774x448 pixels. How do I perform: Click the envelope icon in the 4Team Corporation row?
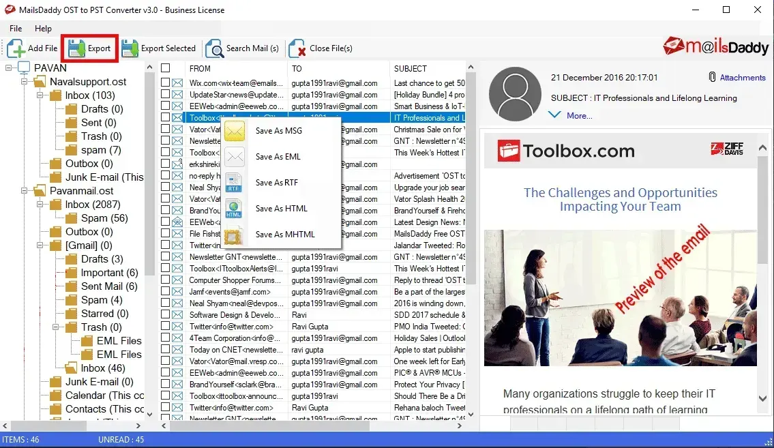pyautogui.click(x=178, y=338)
